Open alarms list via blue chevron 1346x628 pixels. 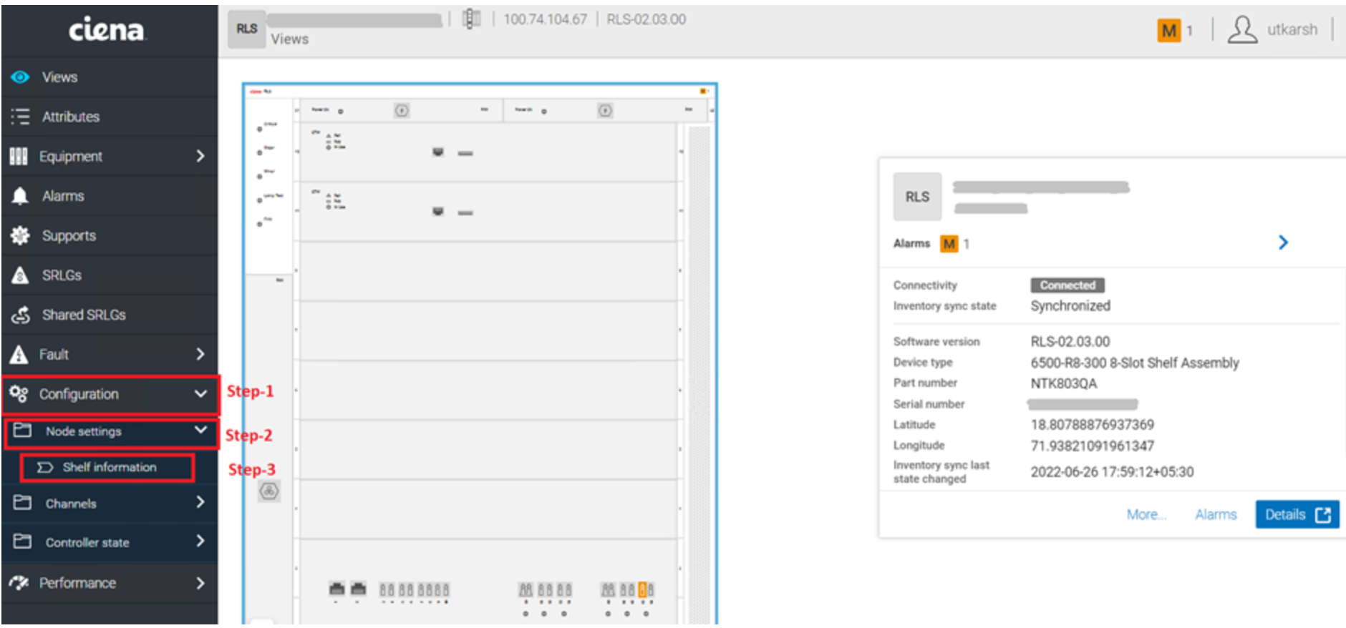[1283, 242]
